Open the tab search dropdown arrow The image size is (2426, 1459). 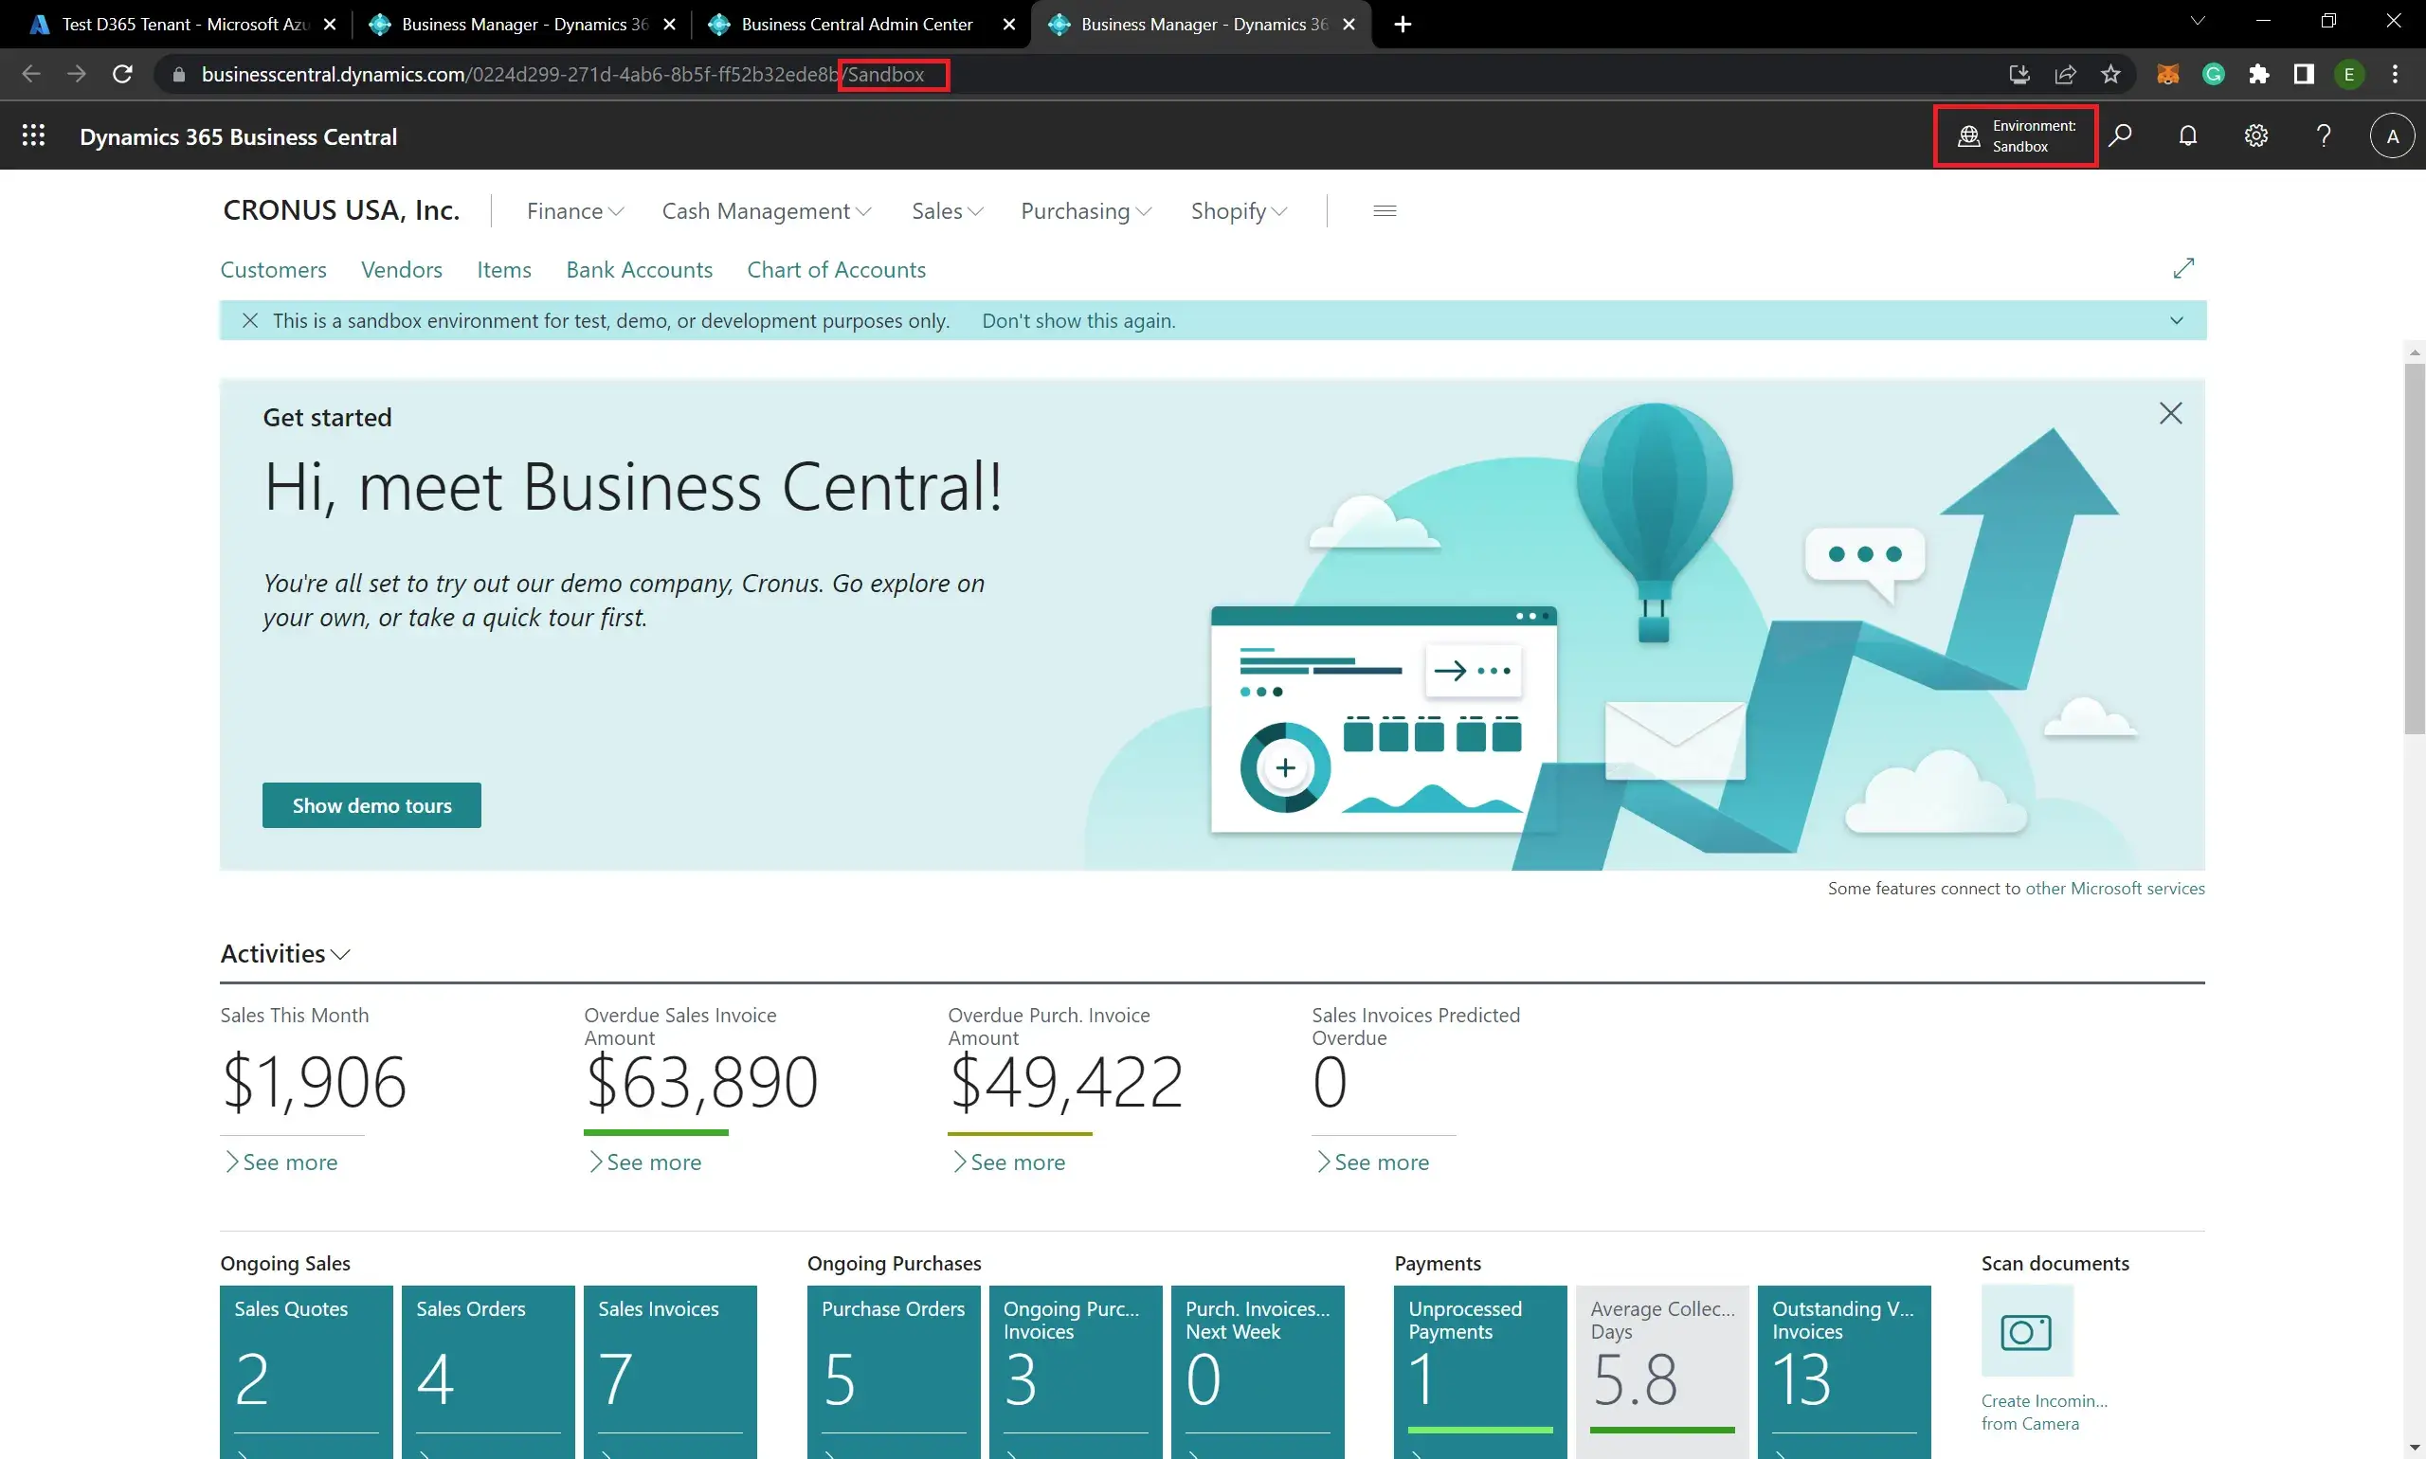(2198, 21)
